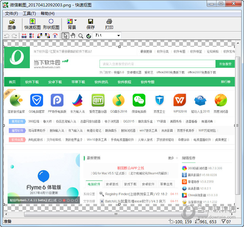Screen dimensions: 244x227
Task: Maximize the 快速抠图 window
Action: 221,4
